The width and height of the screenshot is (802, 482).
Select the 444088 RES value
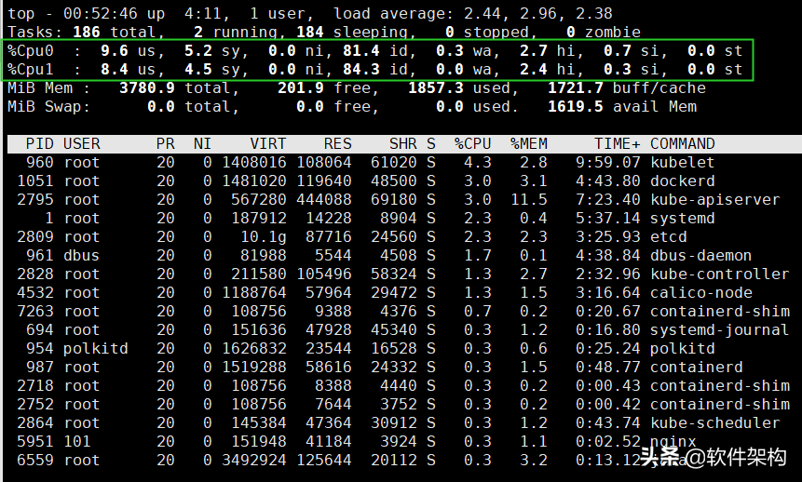(324, 199)
